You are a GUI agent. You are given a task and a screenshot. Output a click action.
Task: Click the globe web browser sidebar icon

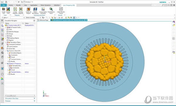(2, 68)
